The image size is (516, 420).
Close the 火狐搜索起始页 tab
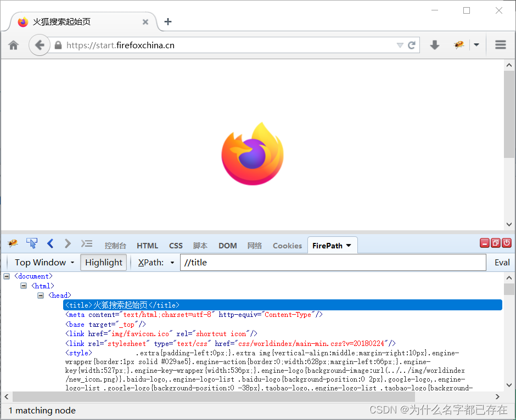[145, 22]
